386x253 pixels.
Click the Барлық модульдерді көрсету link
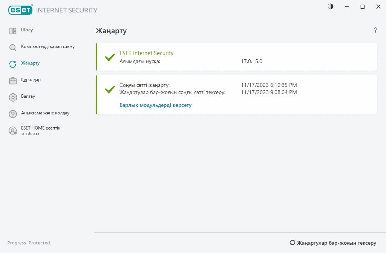click(155, 105)
